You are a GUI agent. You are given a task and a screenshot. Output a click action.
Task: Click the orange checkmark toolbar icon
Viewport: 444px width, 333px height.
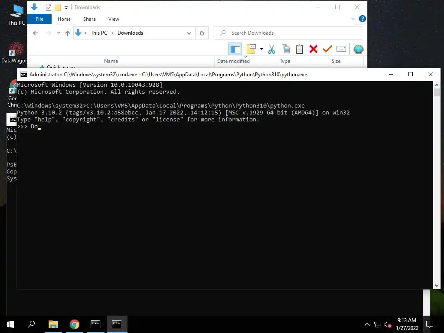[327, 49]
